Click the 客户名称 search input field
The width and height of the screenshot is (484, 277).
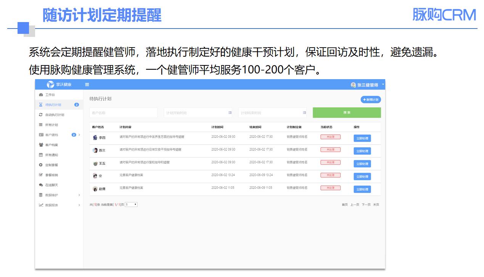[x=123, y=113]
